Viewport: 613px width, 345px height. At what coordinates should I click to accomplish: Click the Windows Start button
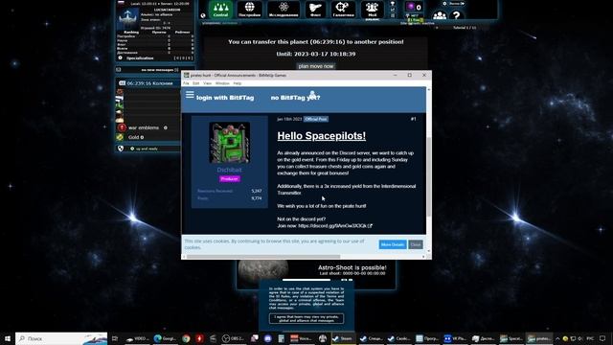click(x=7, y=338)
